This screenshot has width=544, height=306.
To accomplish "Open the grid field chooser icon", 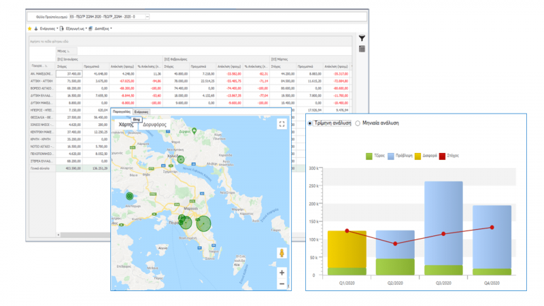I will (x=362, y=49).
